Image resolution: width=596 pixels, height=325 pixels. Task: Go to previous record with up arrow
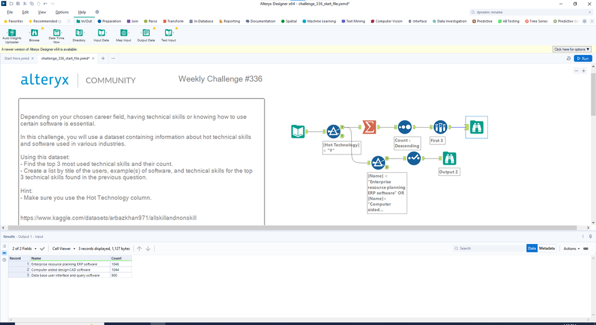click(x=140, y=249)
